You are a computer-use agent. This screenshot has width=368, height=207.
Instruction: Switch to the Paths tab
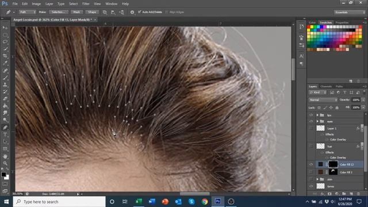coord(339,87)
